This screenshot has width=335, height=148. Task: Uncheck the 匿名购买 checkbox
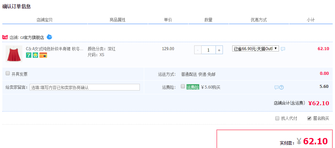pos(309,118)
